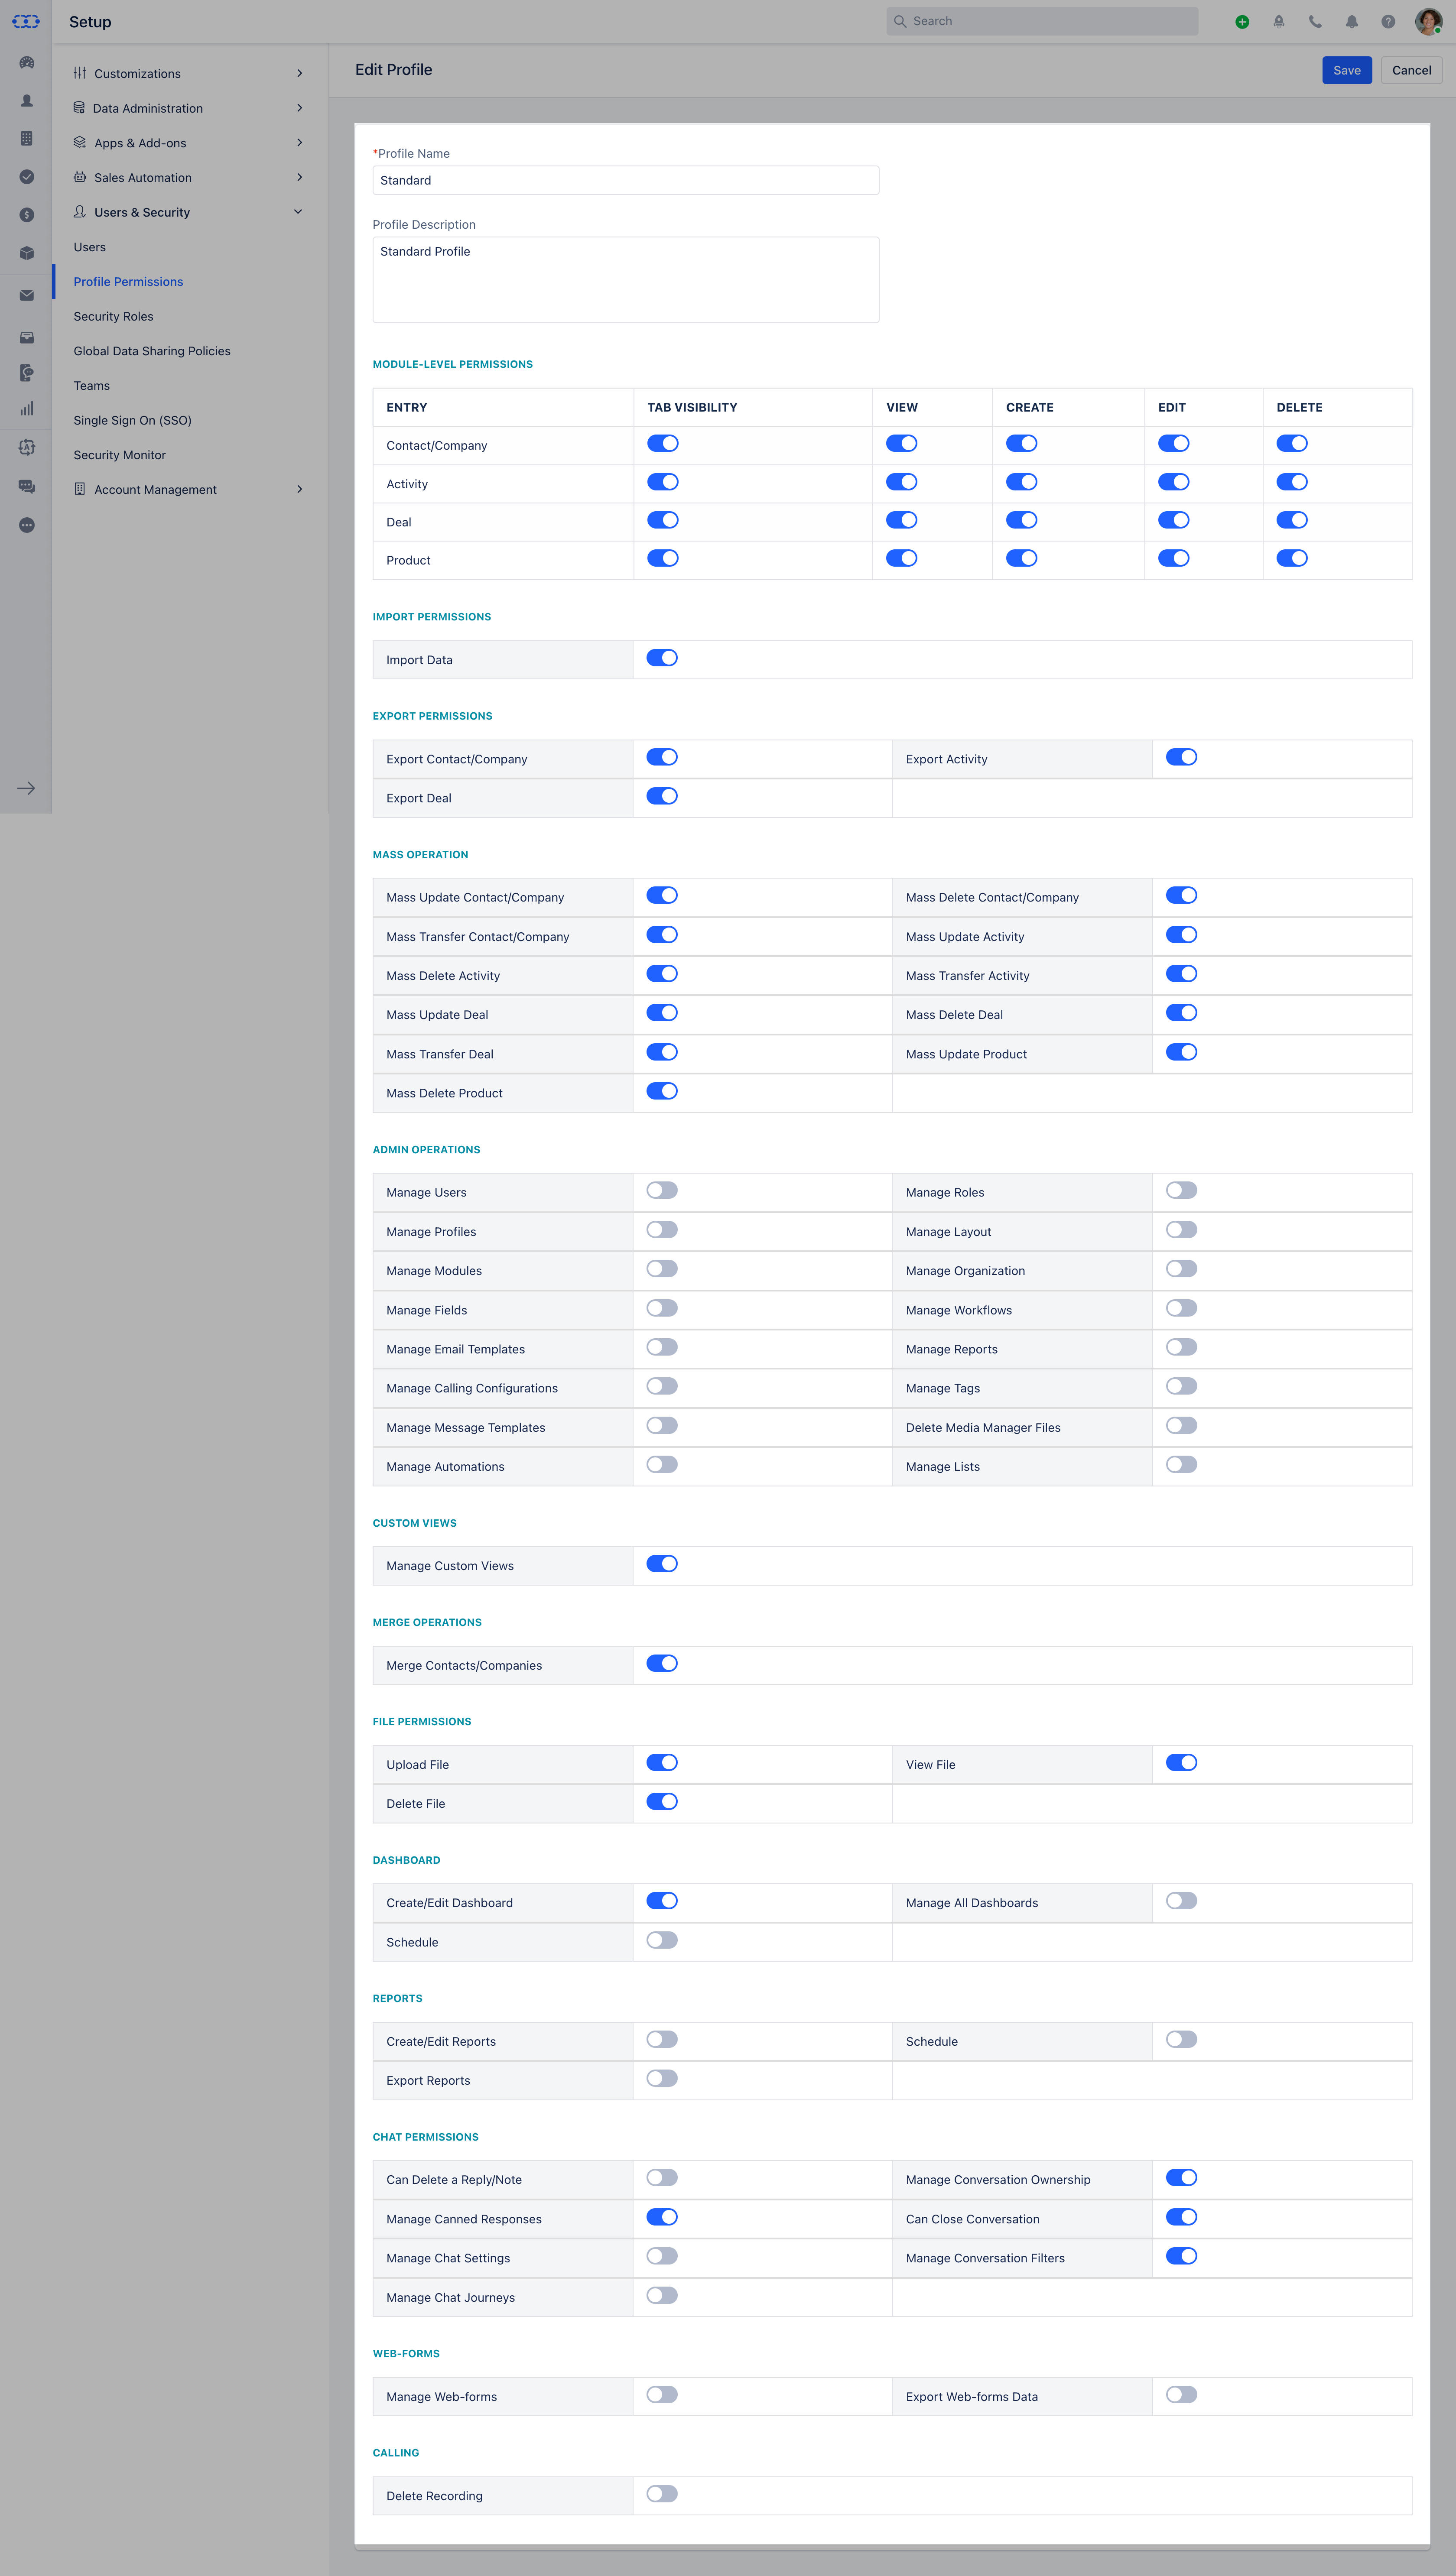Image resolution: width=1456 pixels, height=2576 pixels.
Task: Open Security Monitor menu item
Action: tap(119, 455)
